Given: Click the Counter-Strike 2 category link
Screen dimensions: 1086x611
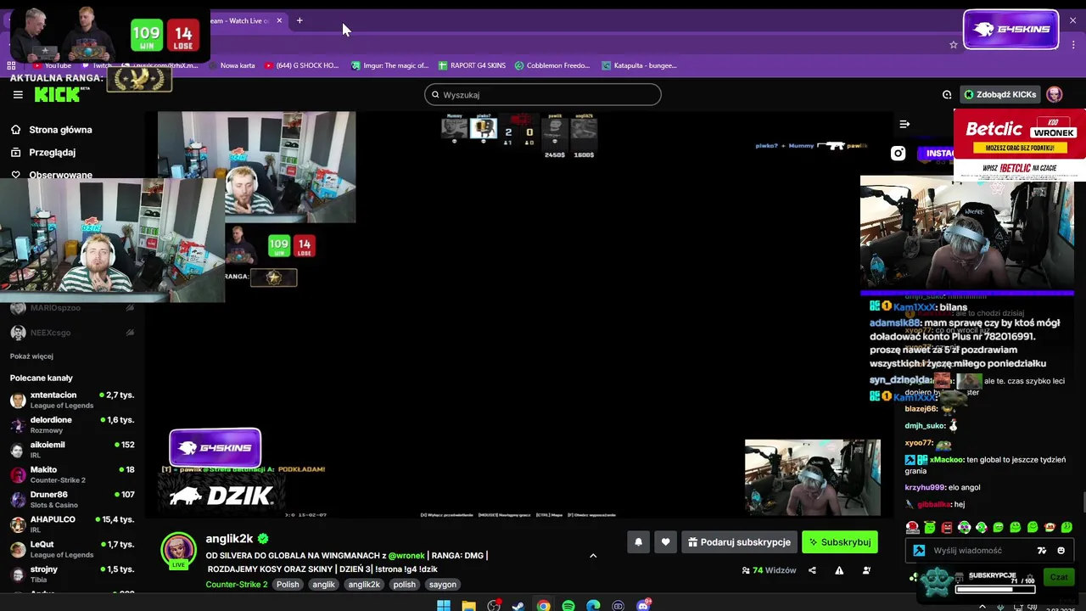Looking at the screenshot, I should click(x=237, y=585).
